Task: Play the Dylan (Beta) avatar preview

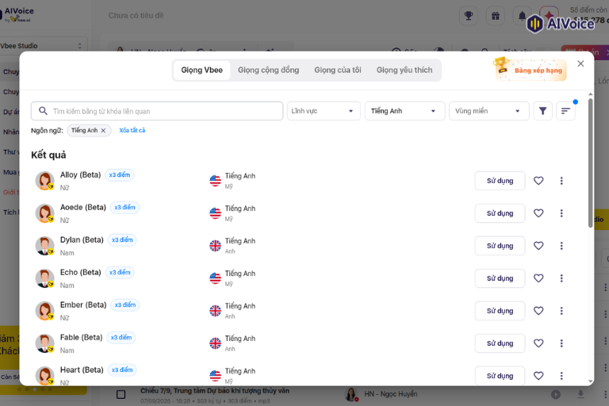Action: point(44,246)
